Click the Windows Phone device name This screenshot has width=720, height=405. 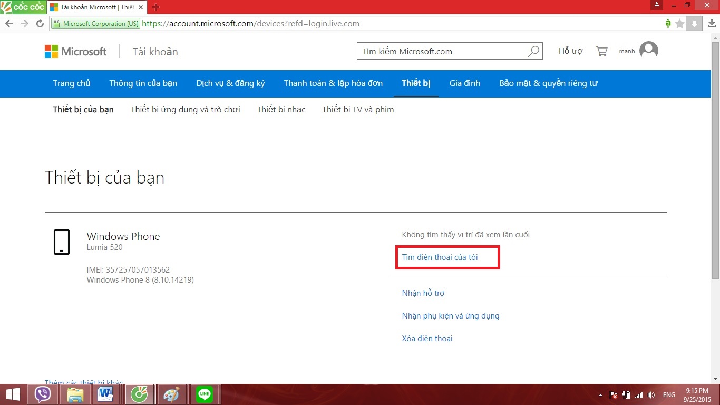(123, 236)
